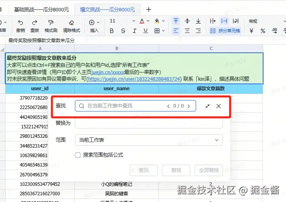The height and width of the screenshot is (202, 286).
Task: Click the 爆款文章篇数 header cell
Action: [211, 89]
